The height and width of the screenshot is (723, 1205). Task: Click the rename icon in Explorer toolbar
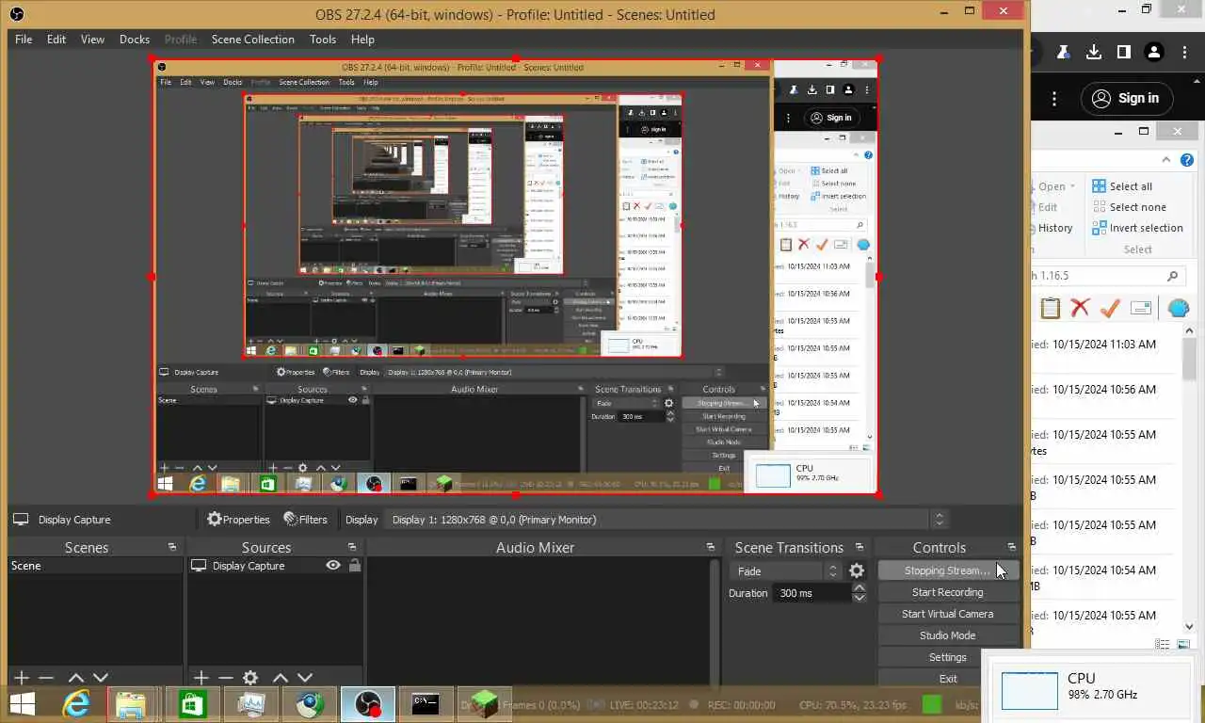click(1141, 308)
